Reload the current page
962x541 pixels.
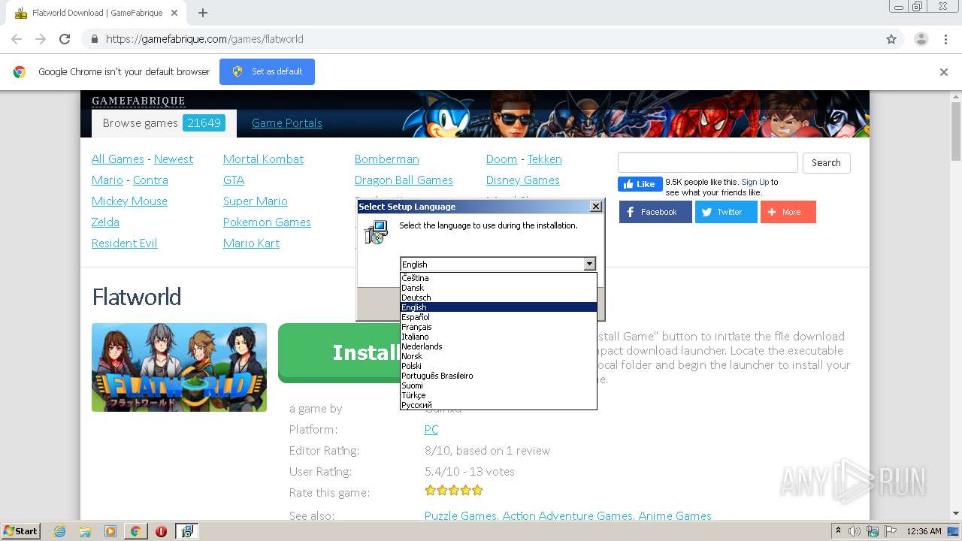65,39
